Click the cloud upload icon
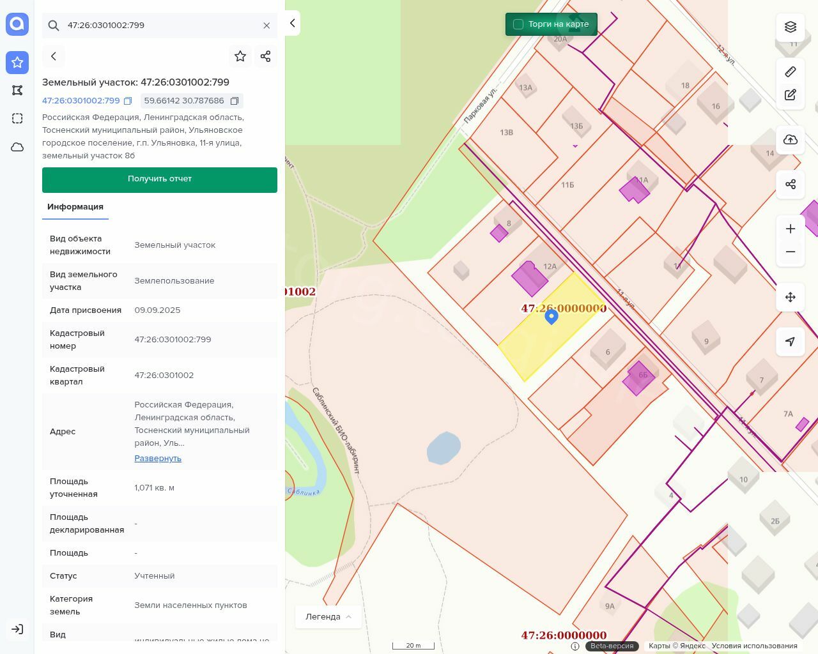The height and width of the screenshot is (654, 818). pyautogui.click(x=791, y=140)
